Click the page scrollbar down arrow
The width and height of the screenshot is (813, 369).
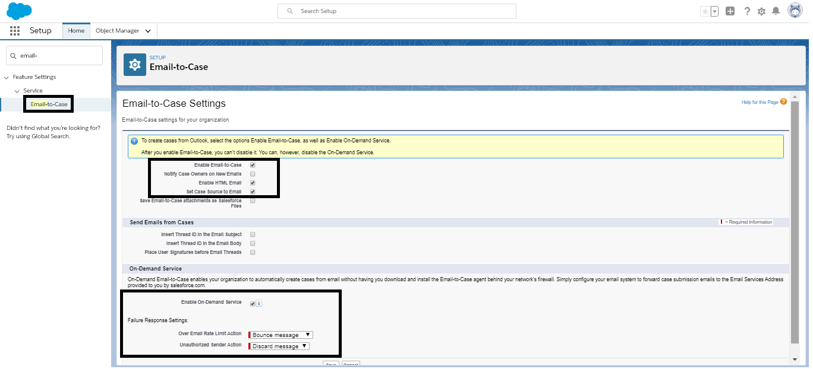click(x=795, y=360)
